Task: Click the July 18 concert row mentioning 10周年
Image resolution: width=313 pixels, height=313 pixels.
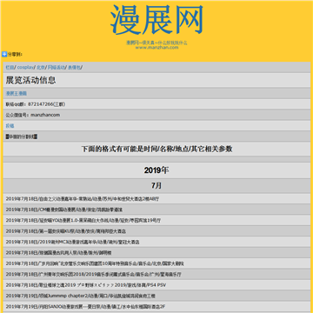Action: 156,263
